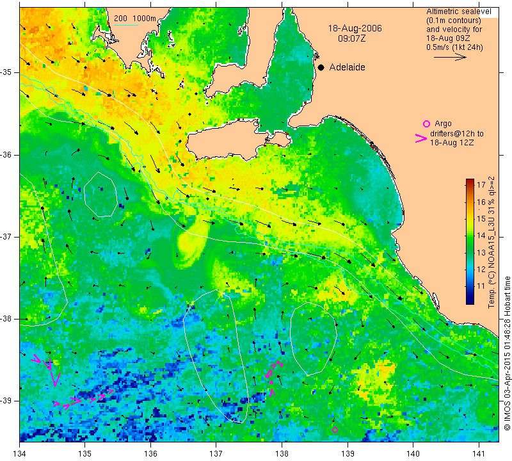The width and height of the screenshot is (512, 461).
Task: Click the '(0.1m contours)' legend line
Action: coord(454,20)
